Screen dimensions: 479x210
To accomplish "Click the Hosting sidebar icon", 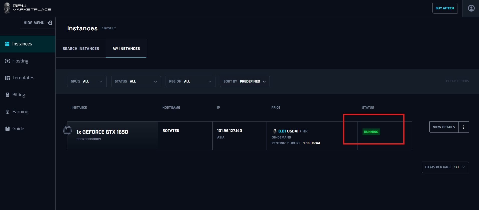I will tap(8, 61).
